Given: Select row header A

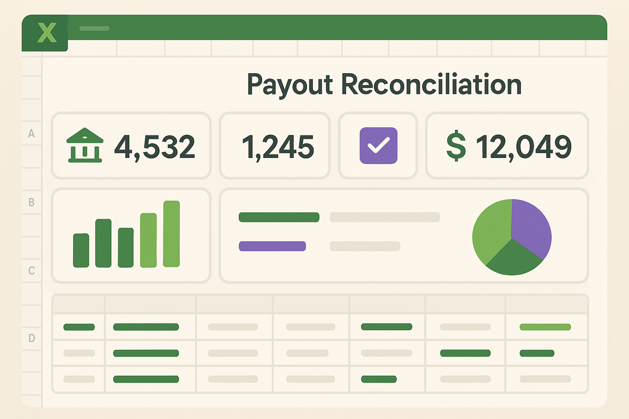Looking at the screenshot, I should pos(31,133).
